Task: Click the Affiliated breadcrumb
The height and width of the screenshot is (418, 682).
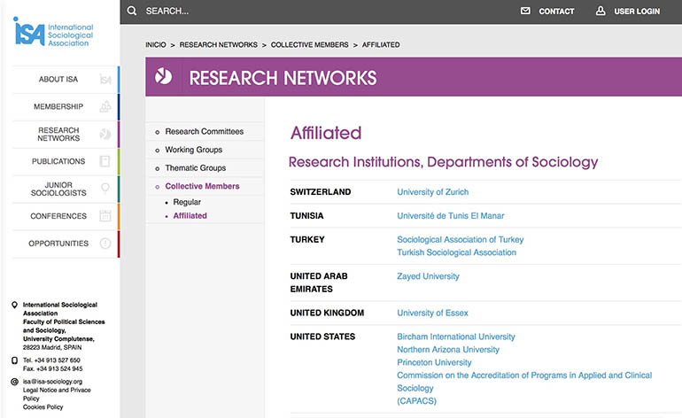Action: pyautogui.click(x=381, y=45)
